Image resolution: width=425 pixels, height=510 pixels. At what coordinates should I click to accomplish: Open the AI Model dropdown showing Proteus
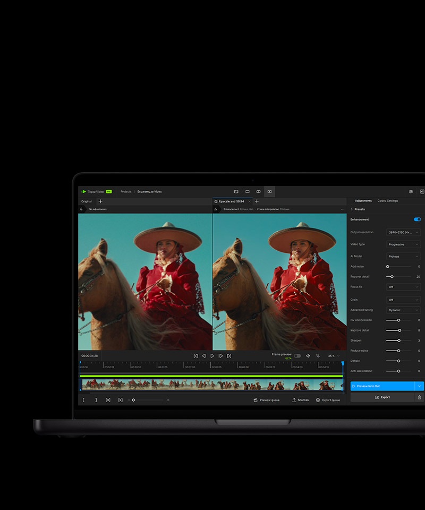pos(403,256)
